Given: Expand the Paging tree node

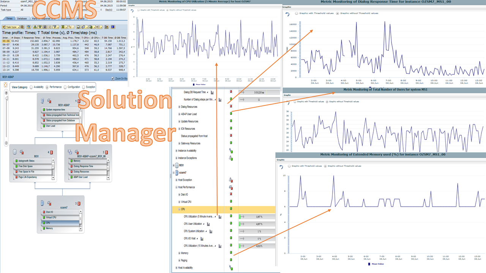Looking at the screenshot, I should pyautogui.click(x=180, y=260).
